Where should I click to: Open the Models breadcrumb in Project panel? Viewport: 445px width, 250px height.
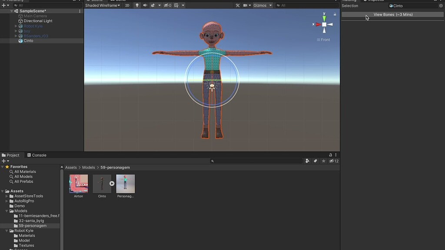click(88, 167)
